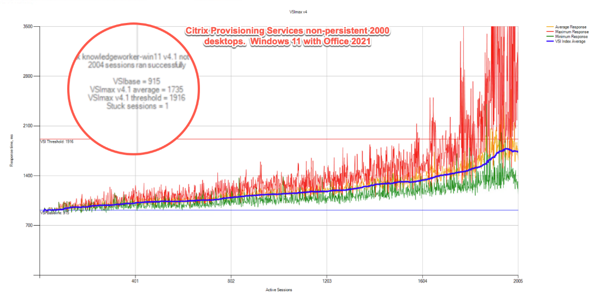The width and height of the screenshot is (596, 306).
Task: Click the "Active Sessions" axis title
Action: click(x=279, y=290)
